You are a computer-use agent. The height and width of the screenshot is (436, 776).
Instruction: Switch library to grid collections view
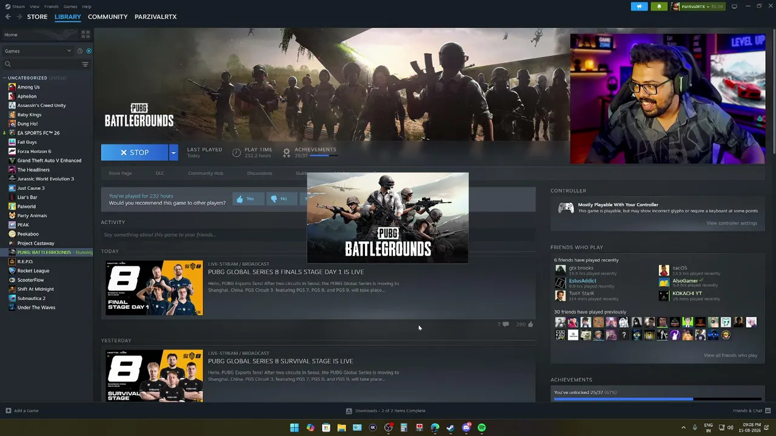(85, 35)
